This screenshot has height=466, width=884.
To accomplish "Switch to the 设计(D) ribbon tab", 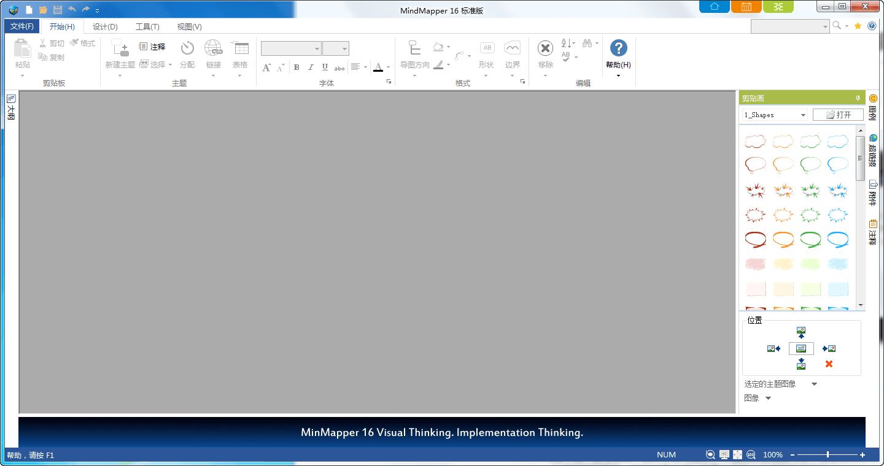I will click(105, 26).
